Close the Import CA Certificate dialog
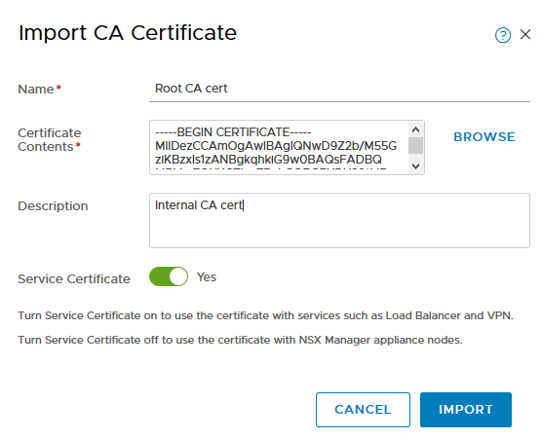 point(525,34)
